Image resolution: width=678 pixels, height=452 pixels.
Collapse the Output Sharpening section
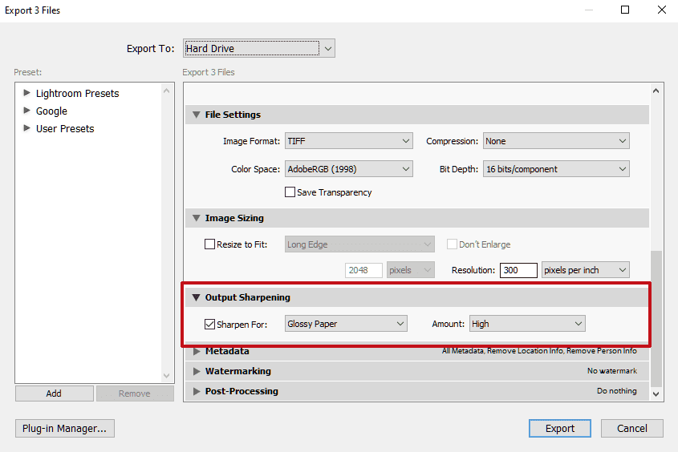pos(197,297)
